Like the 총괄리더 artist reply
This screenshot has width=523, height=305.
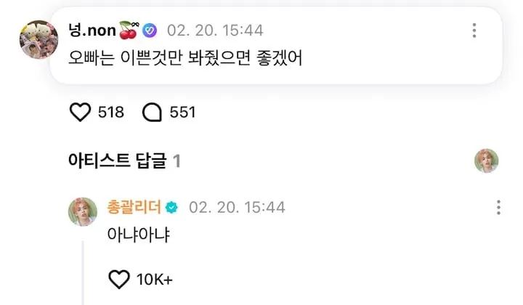118,280
